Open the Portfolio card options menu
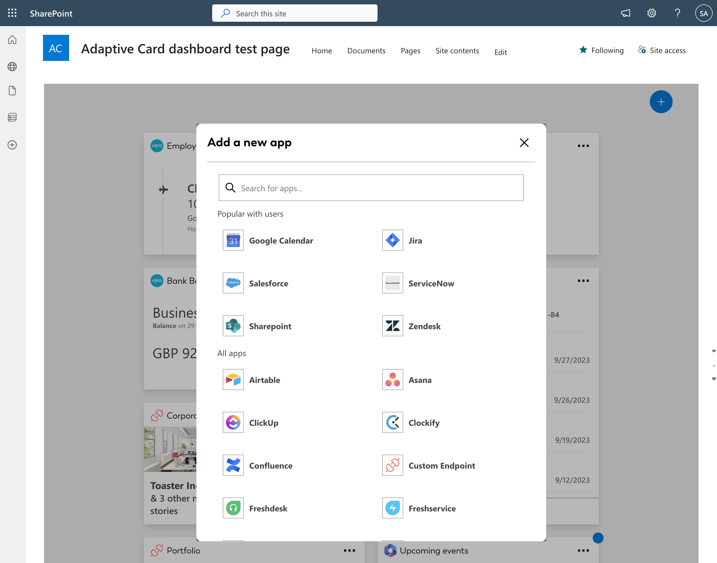 pyautogui.click(x=350, y=550)
